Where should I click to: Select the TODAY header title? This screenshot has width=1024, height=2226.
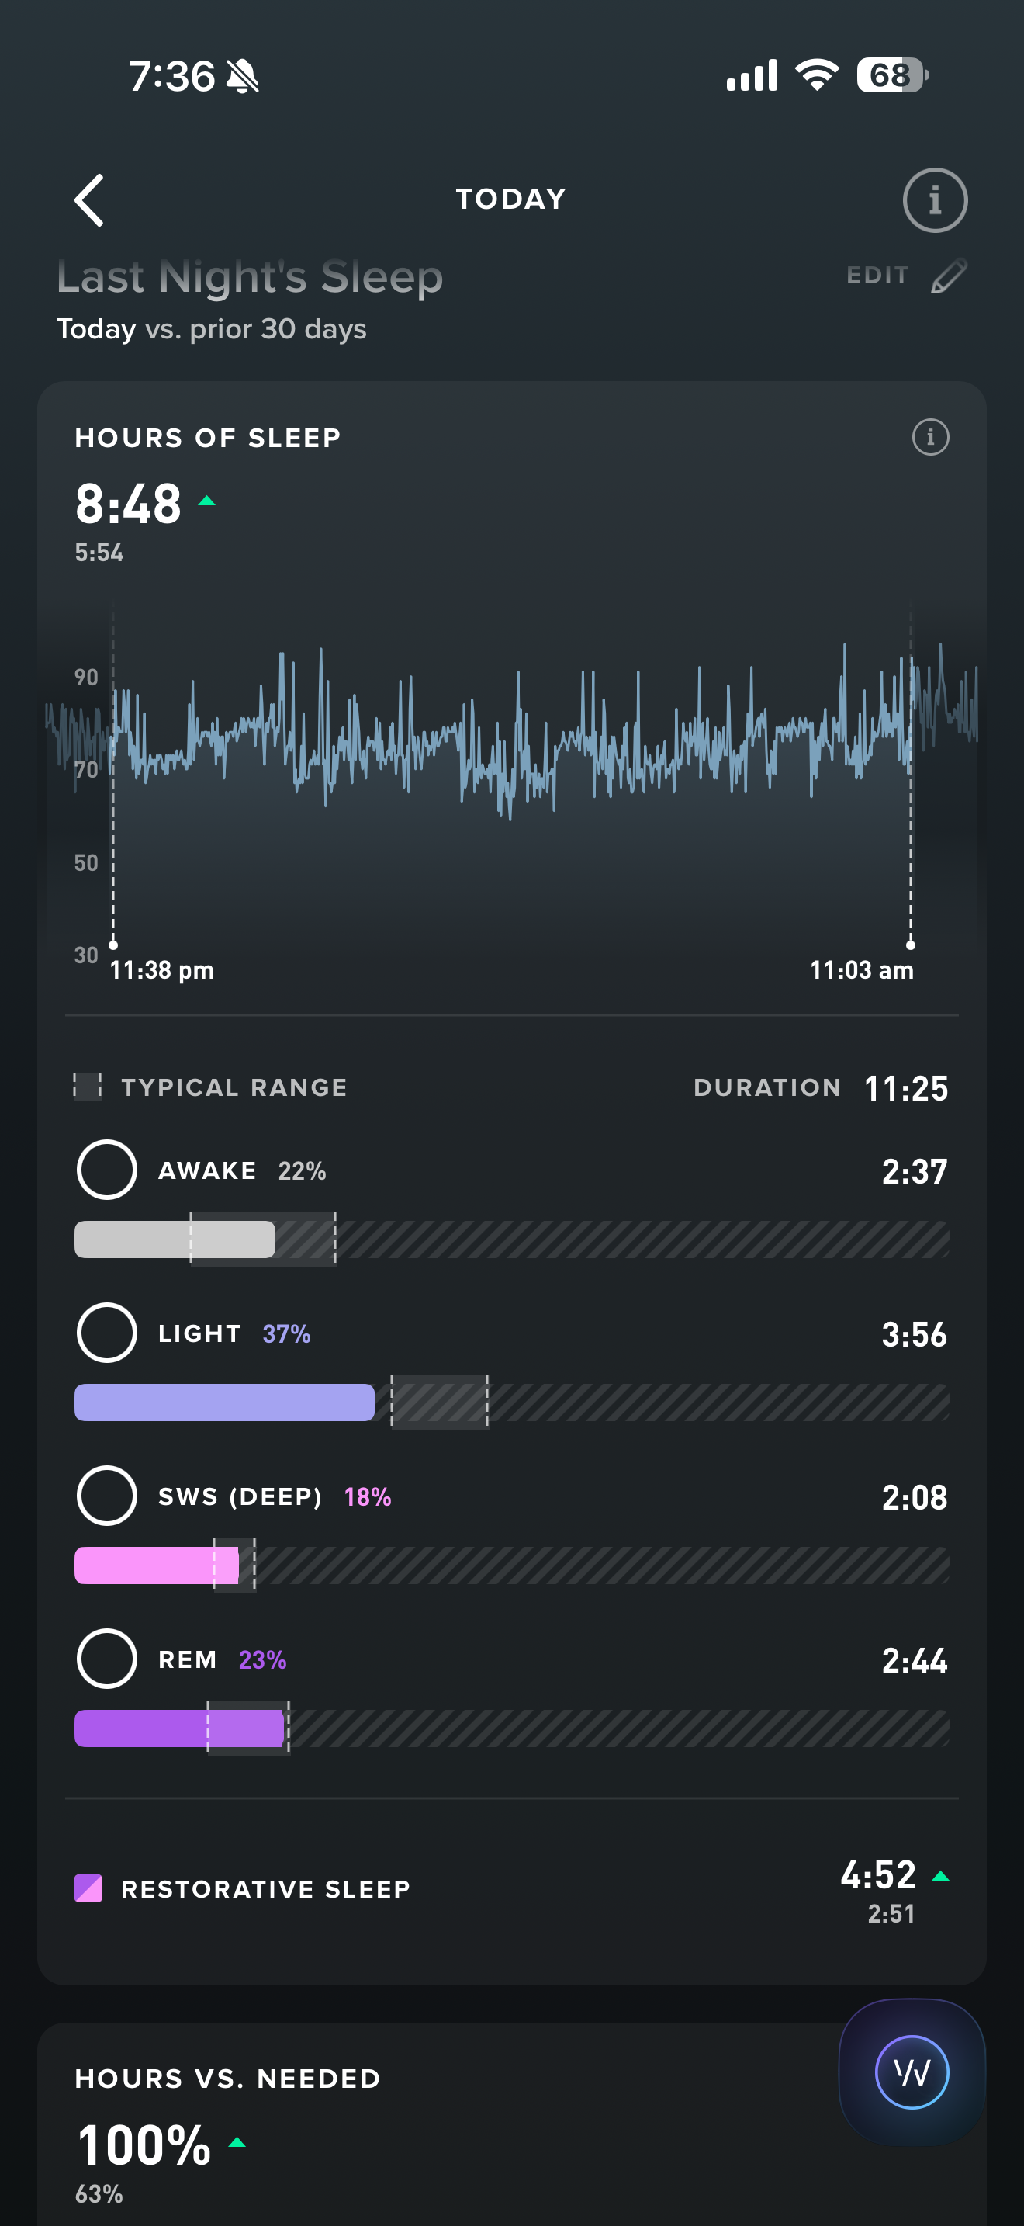[x=511, y=199]
